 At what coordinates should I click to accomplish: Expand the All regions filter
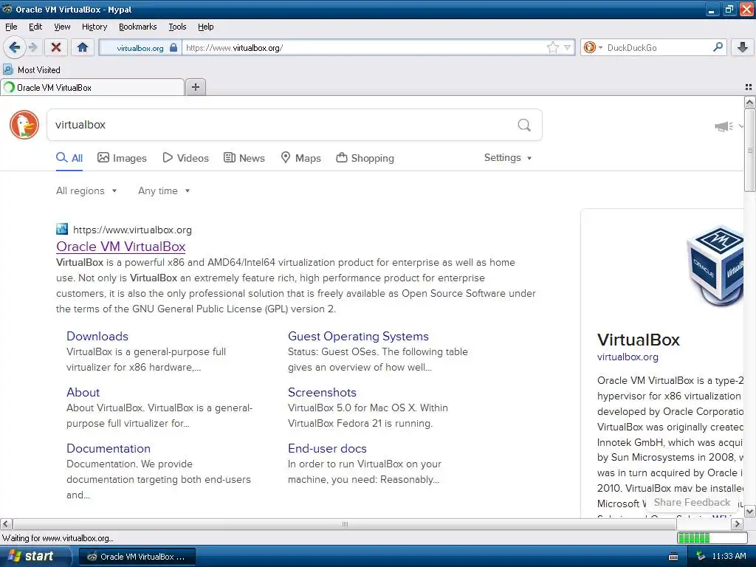86,191
